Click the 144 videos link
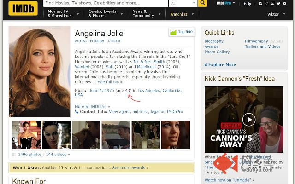Viewport: 295px width, 184px height. 58,155
